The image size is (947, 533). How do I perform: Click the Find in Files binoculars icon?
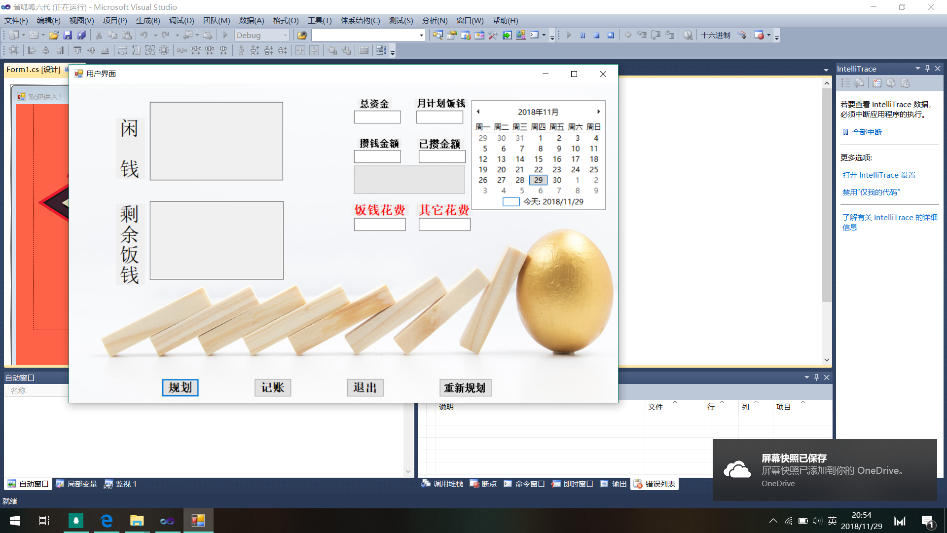point(302,35)
